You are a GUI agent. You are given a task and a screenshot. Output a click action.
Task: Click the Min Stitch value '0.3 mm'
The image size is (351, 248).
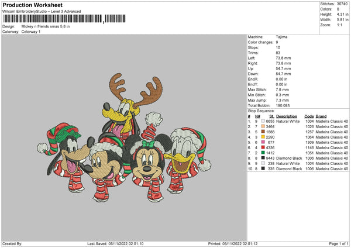[x=283, y=95]
